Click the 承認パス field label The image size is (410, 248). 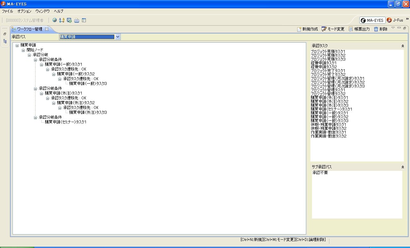click(x=19, y=37)
